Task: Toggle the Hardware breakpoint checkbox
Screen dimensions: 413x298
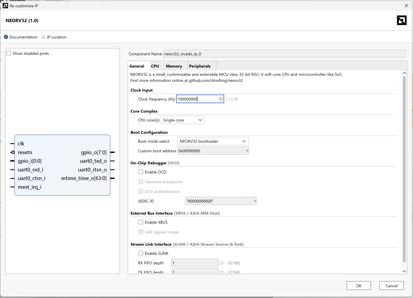Action: click(141, 182)
